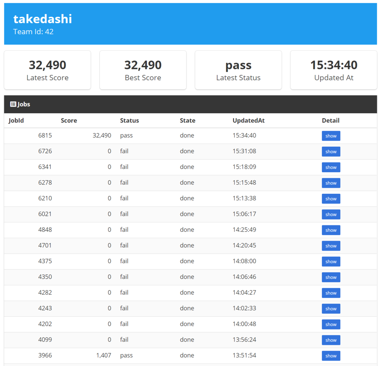Select the 14:20:45 timestamp cell

tap(244, 245)
